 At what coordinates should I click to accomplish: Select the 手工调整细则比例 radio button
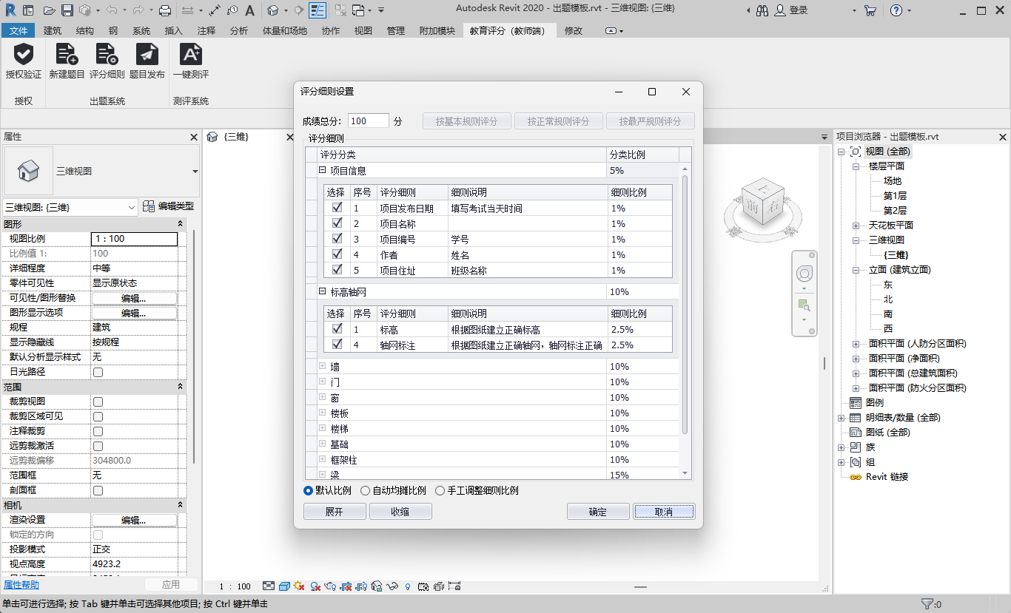coord(440,490)
